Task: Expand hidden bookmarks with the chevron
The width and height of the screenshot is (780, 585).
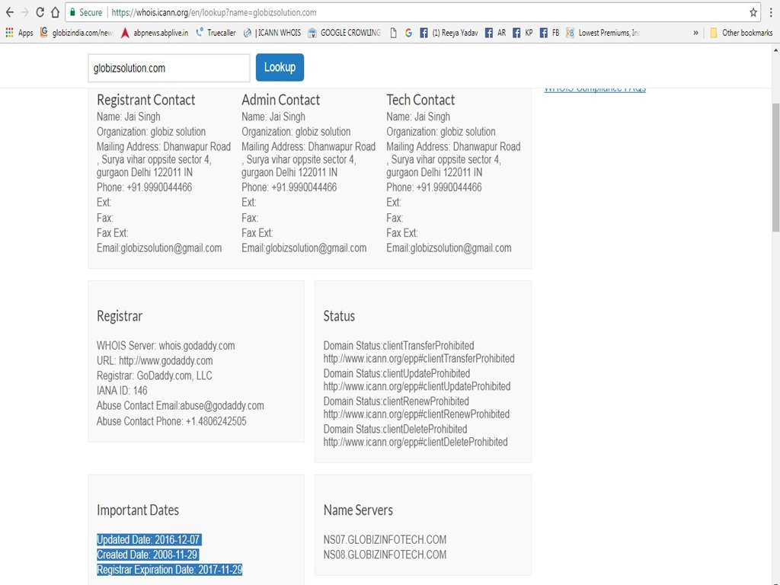Action: 695,33
